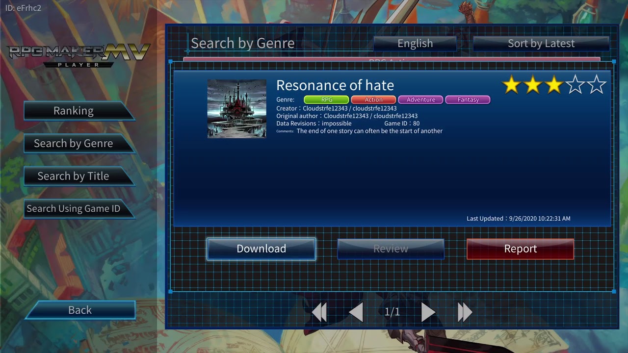
Task: Click the fourth empty rating star
Action: (x=576, y=85)
